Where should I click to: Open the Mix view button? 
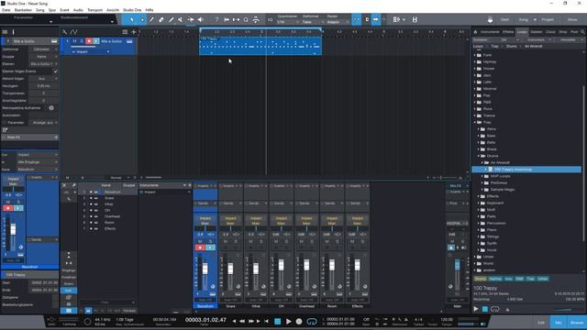tap(559, 322)
